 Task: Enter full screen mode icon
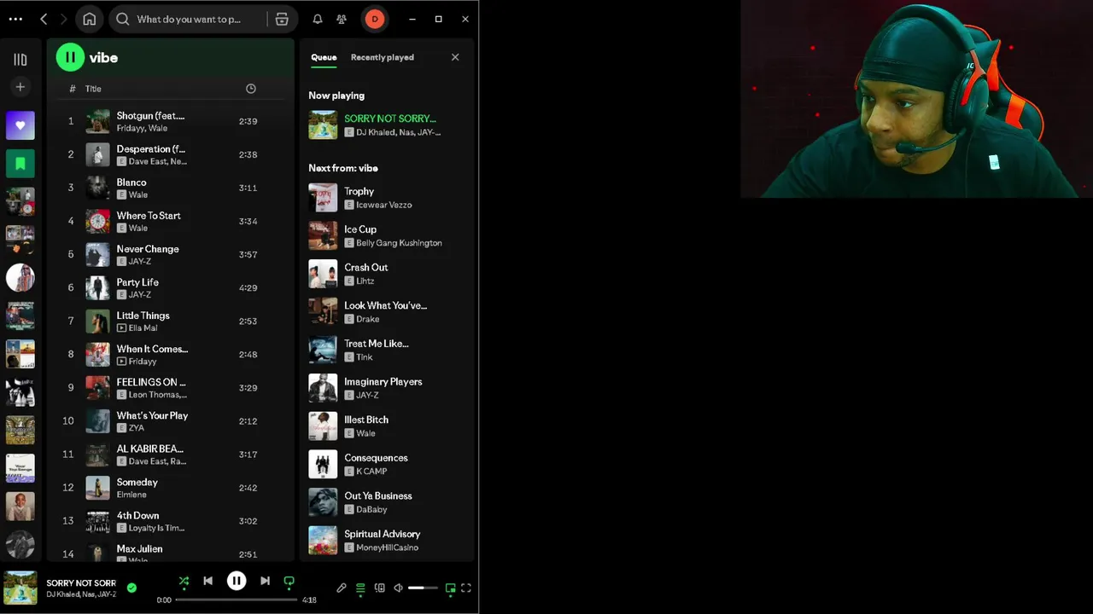coord(466,588)
